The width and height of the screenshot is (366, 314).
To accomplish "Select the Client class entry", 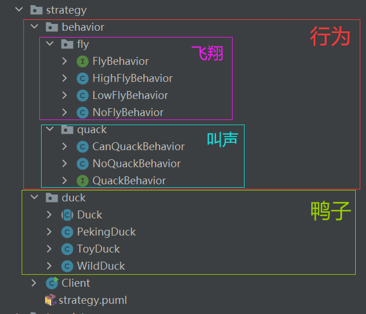I will click(x=76, y=283).
